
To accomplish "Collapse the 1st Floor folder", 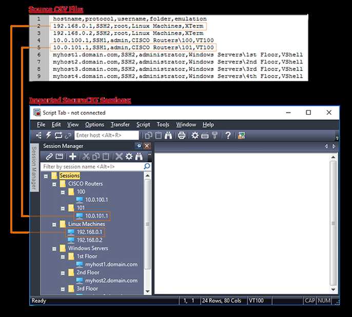I will pos(63,257).
